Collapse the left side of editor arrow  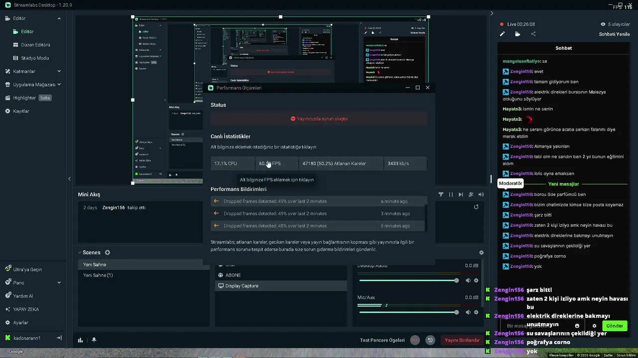coord(69,179)
